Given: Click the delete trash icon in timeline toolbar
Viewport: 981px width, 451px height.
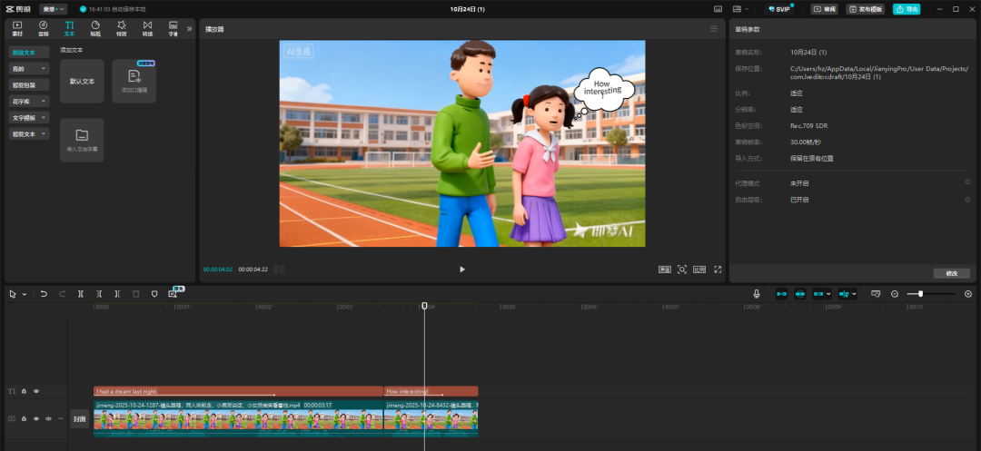Looking at the screenshot, I should pos(135,294).
